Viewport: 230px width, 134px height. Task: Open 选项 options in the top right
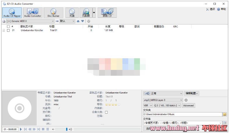point(210,9)
